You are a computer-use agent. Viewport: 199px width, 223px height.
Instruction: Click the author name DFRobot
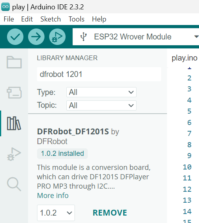(x=52, y=141)
